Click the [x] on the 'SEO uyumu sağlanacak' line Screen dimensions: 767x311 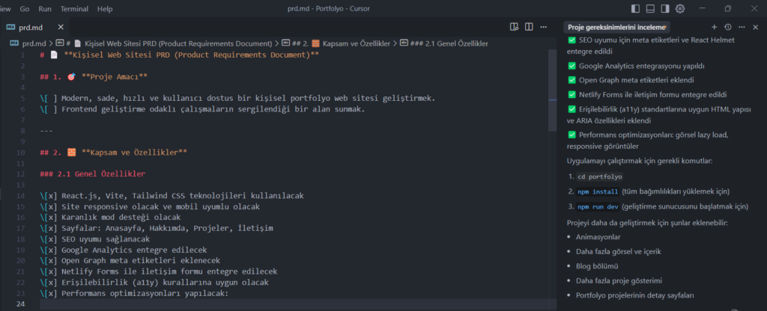pyautogui.click(x=49, y=239)
